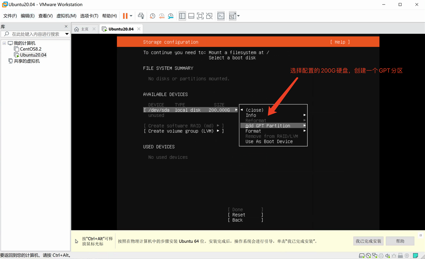Select the /dev/sda local disk row
Viewport: 425px width, 259px height.
tap(191, 110)
